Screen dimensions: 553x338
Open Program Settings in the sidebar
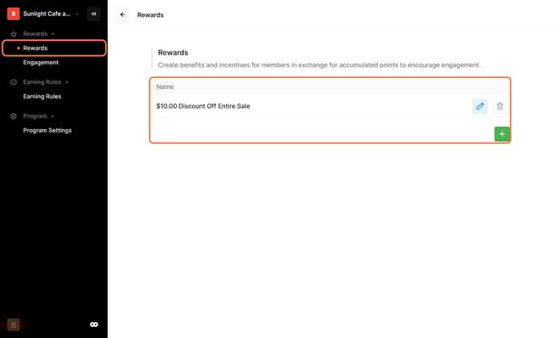[47, 130]
